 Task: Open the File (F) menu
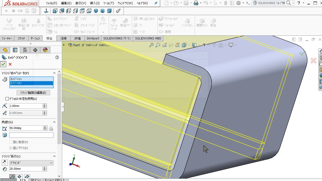point(51,3)
